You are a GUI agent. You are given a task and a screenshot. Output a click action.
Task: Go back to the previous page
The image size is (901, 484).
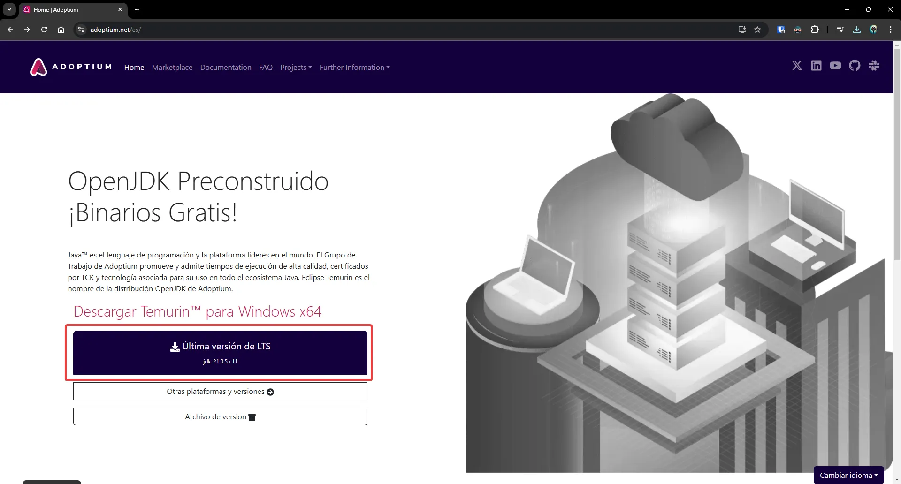coord(10,30)
